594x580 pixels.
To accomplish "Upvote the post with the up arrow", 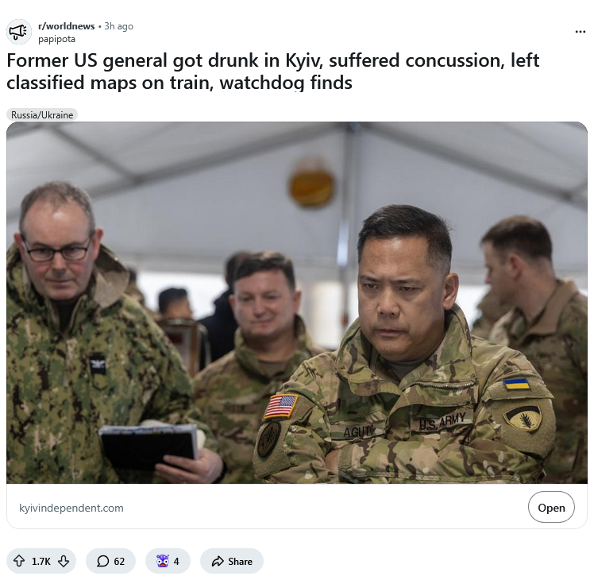I will click(x=19, y=561).
